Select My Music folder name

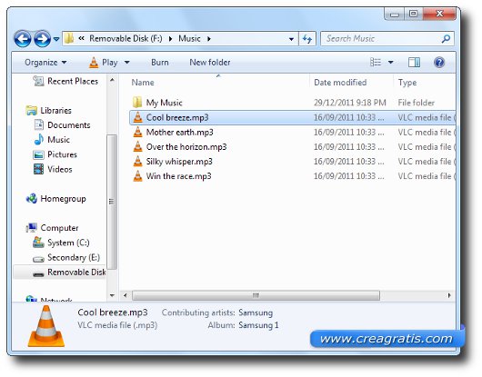click(164, 103)
